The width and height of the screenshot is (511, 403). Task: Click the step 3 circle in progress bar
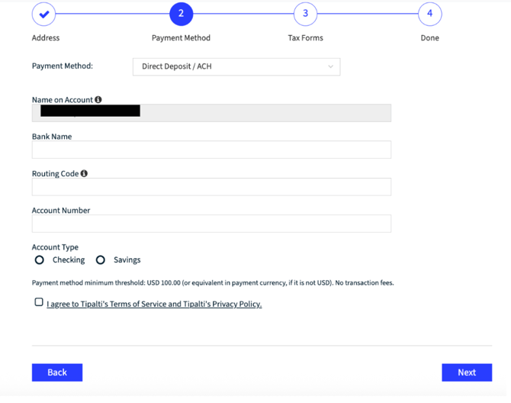pos(305,14)
